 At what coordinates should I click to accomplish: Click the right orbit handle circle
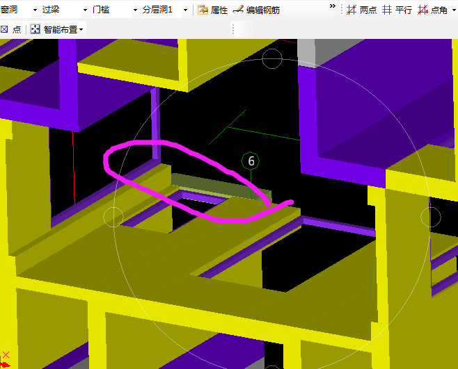tap(431, 217)
